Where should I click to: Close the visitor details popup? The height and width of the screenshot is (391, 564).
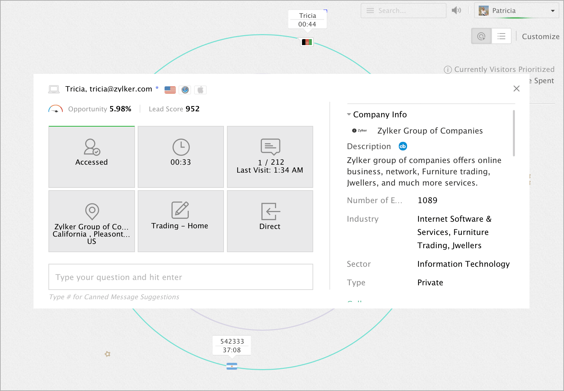coord(516,88)
